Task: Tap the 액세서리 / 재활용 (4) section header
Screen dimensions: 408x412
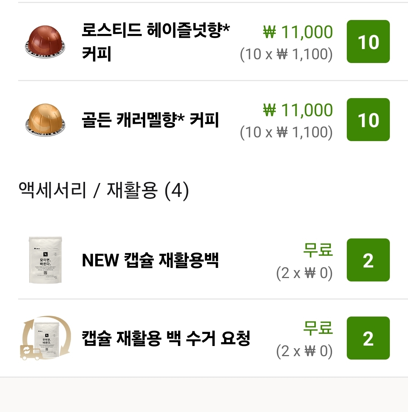Action: point(103,191)
